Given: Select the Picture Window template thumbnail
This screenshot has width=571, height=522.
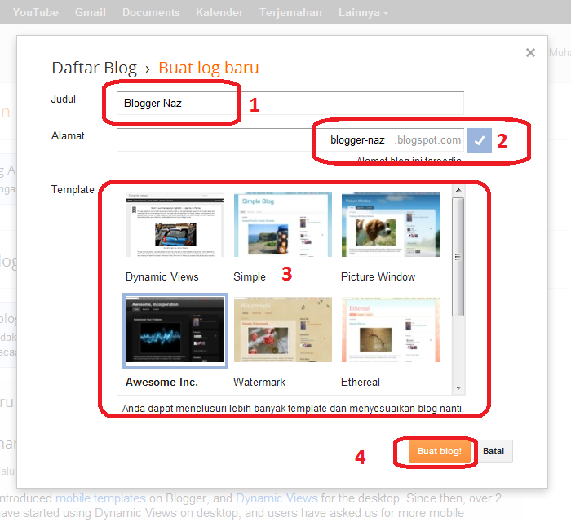Looking at the screenshot, I should point(391,224).
